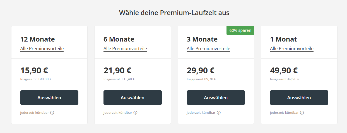Choose the 6 Monate plan Auswählen button
The width and height of the screenshot is (347, 133).
[132, 98]
